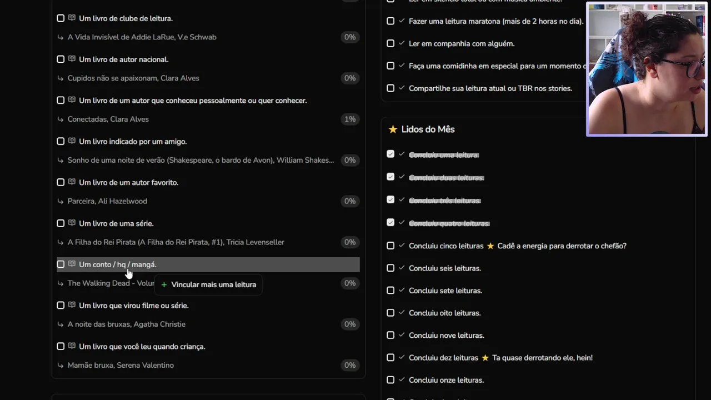Open linked reading 'Conectadas, Clara Alves'

pyautogui.click(x=108, y=119)
